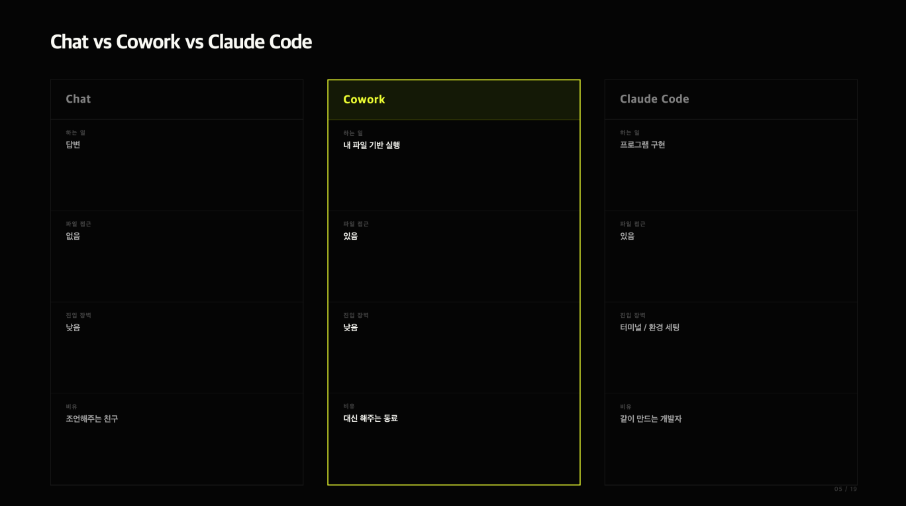Click the "같이 만드는 개발자" metaphor text
This screenshot has height=506, width=906.
point(650,419)
